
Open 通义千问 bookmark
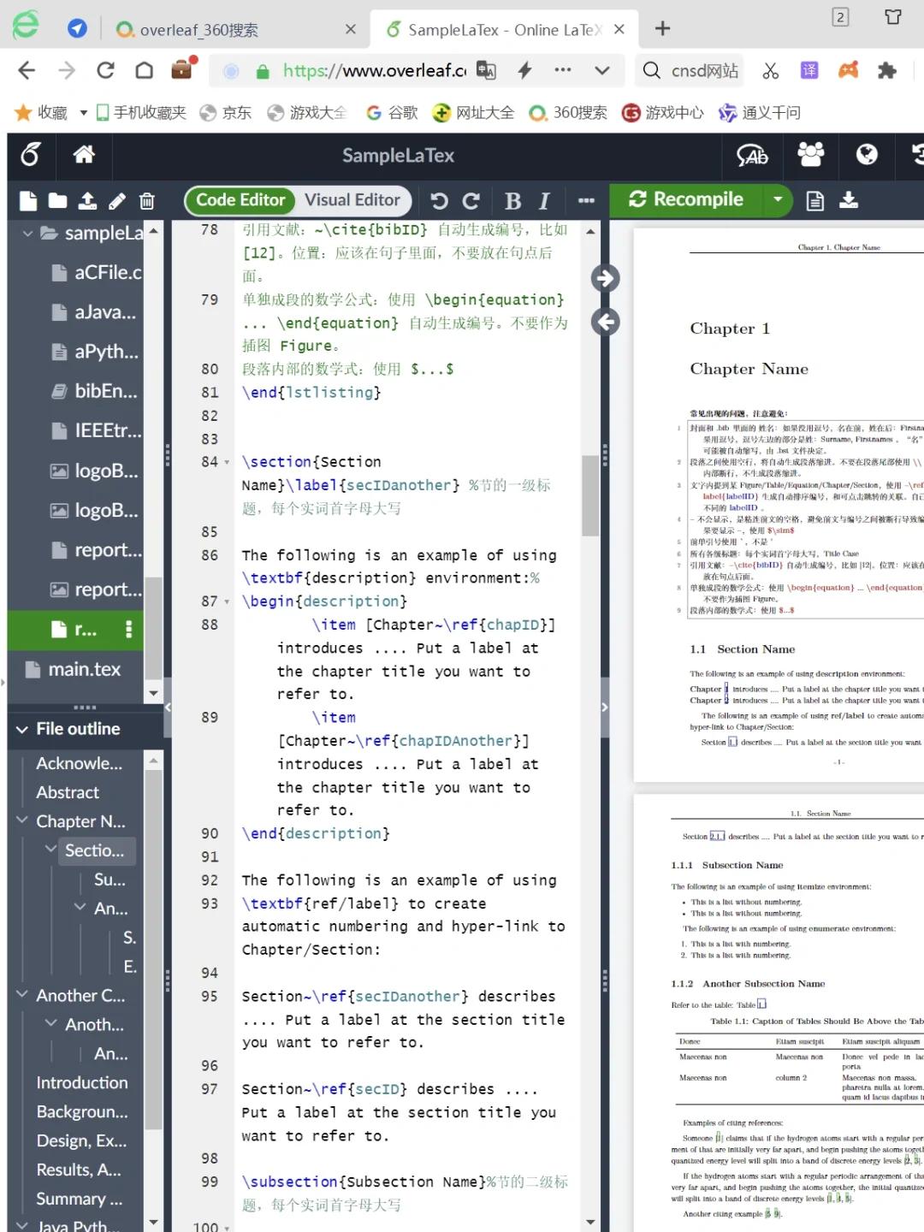coord(760,113)
